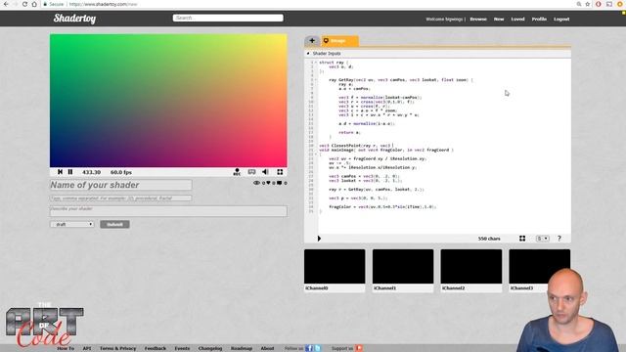Open New in the top navigation
Viewport: 626px width, 352px height.
[499, 20]
